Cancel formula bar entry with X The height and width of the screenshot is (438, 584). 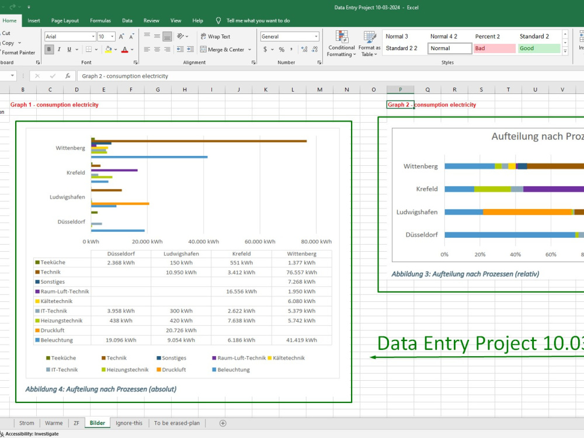click(x=37, y=76)
